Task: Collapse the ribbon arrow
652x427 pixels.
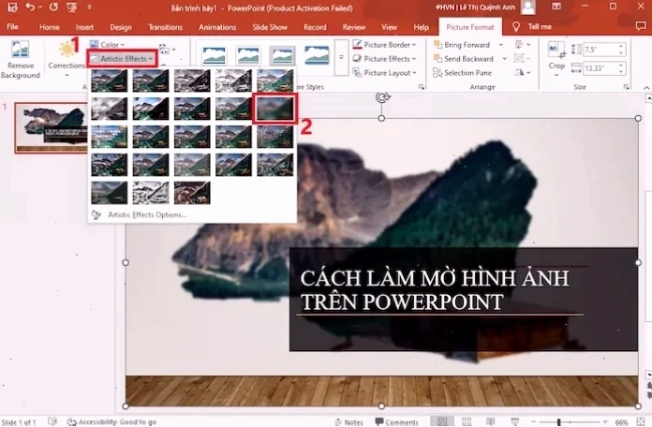Action: (x=646, y=87)
